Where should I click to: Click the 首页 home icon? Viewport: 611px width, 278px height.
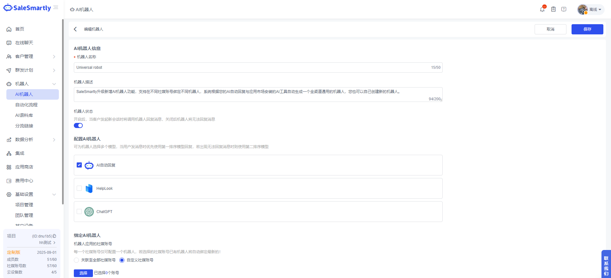pos(9,29)
